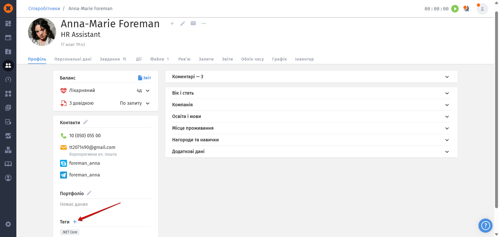Click the notifications chat icon in header
Image resolution: width=499 pixels, height=237 pixels.
click(466, 9)
